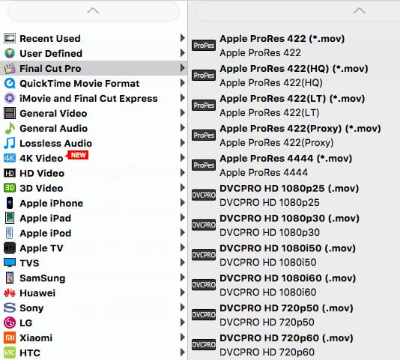Click the TVS monitor icon
Screen dimensions: 400x360
tap(10, 263)
